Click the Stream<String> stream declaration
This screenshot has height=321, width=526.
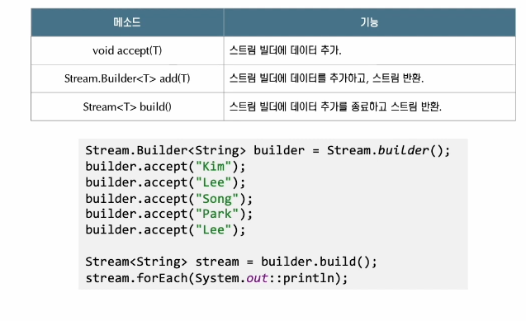pyautogui.click(x=162, y=262)
